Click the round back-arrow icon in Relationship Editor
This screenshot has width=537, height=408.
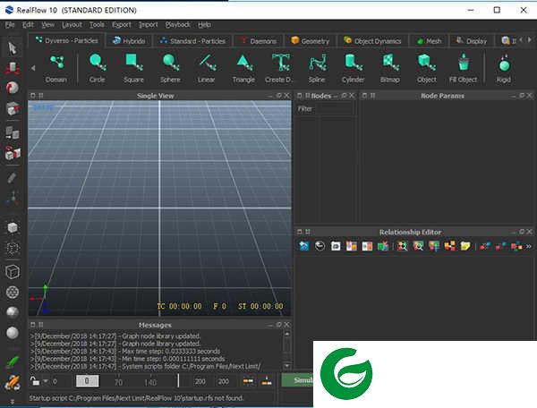tap(320, 246)
